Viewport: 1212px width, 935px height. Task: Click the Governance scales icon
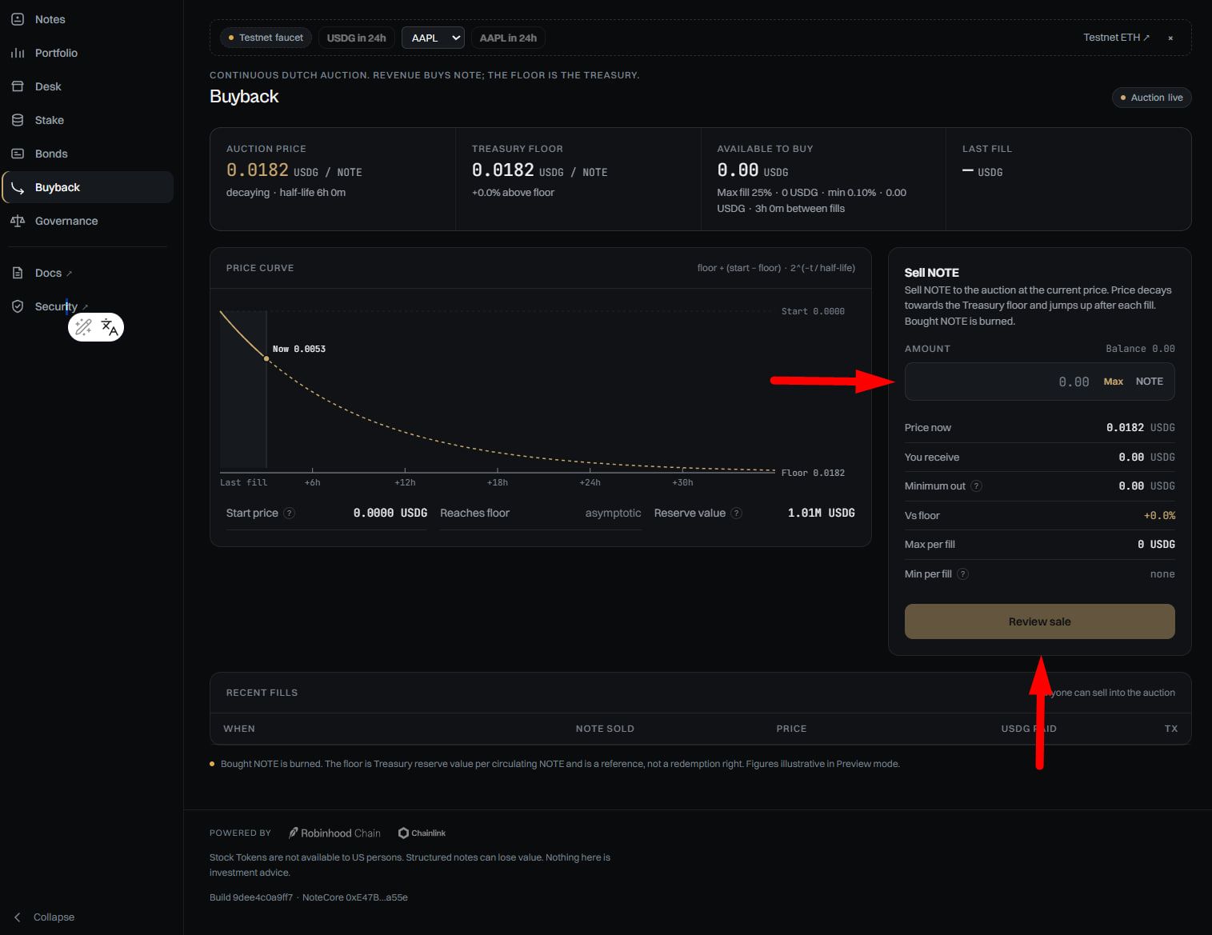click(18, 221)
